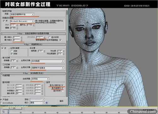This screenshot has width=158, height=114.
Task: Toggle the 折射 caustics checkbox
Action: pyautogui.click(x=12, y=54)
